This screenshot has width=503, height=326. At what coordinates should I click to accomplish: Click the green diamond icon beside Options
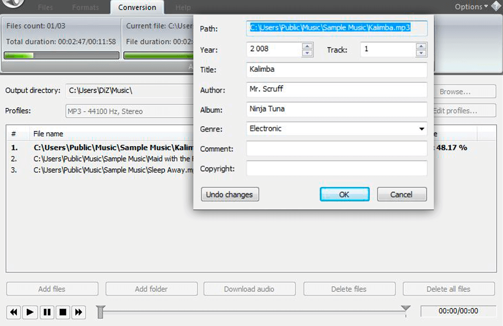[x=495, y=7]
